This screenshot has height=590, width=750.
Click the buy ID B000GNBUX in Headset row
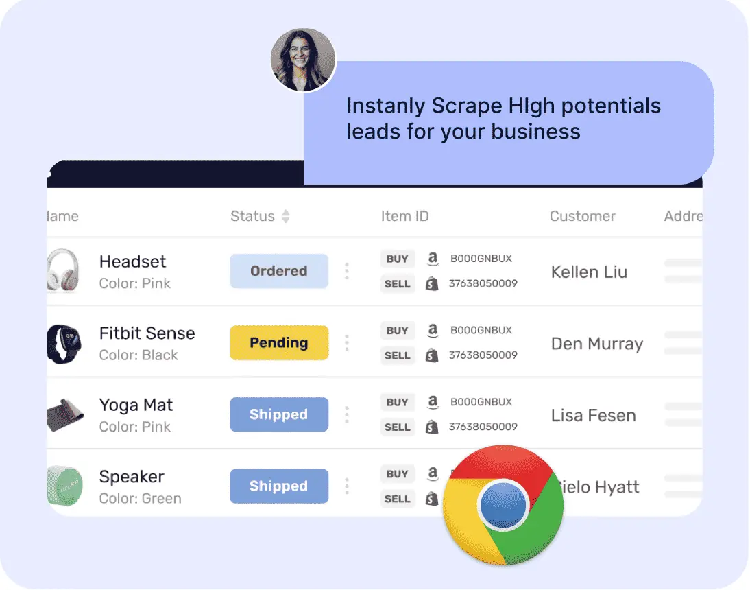[481, 259]
